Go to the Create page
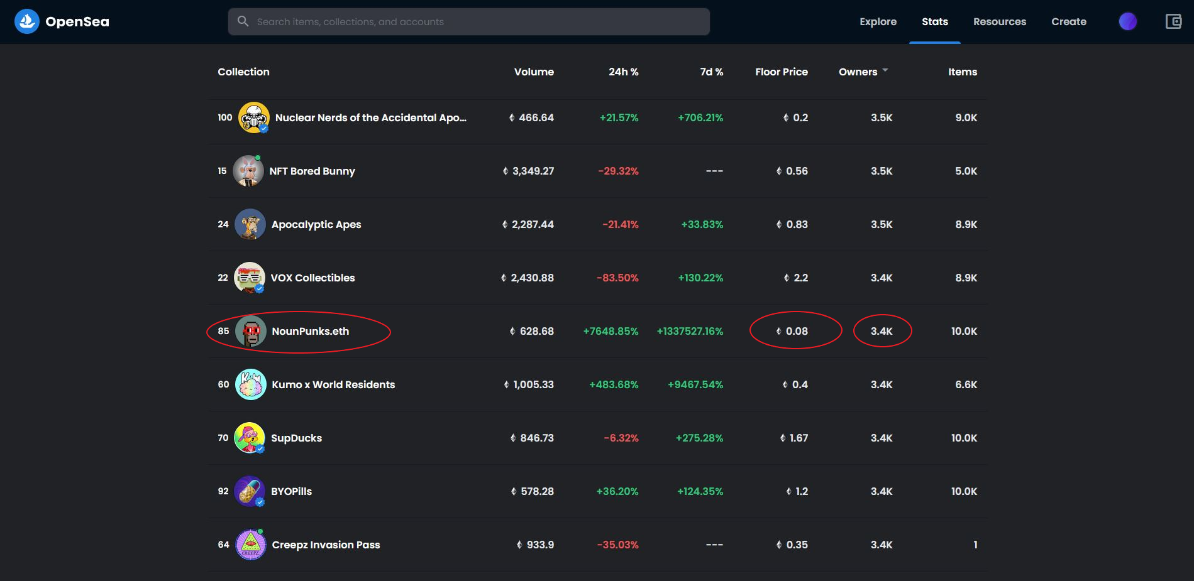Screen dimensions: 1194x581 click(1069, 21)
